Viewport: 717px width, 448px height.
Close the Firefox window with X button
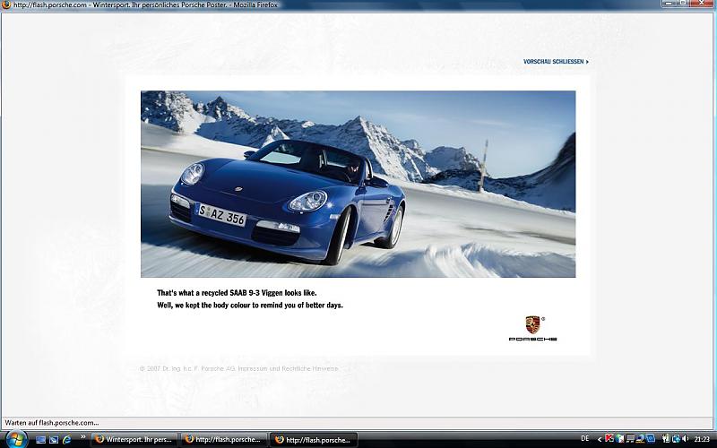coord(704,3)
